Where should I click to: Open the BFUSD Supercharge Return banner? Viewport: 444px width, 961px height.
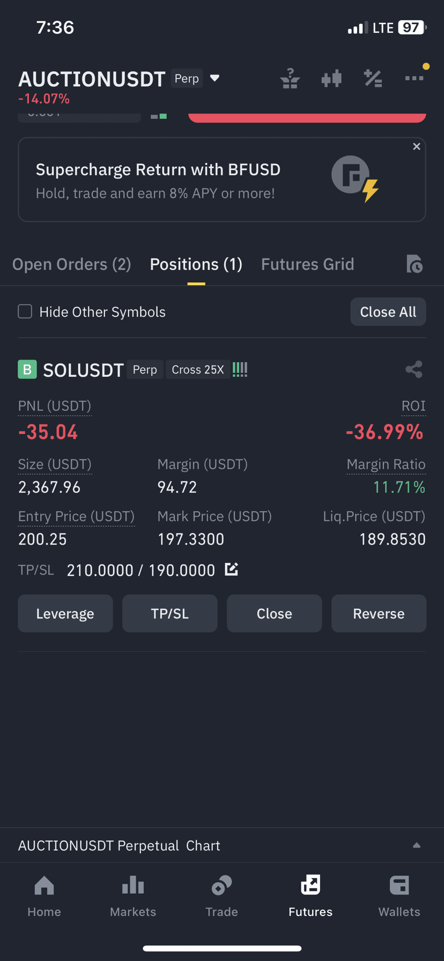(222, 180)
